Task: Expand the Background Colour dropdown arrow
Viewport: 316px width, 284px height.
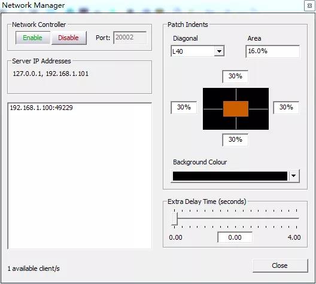Action: [x=294, y=176]
